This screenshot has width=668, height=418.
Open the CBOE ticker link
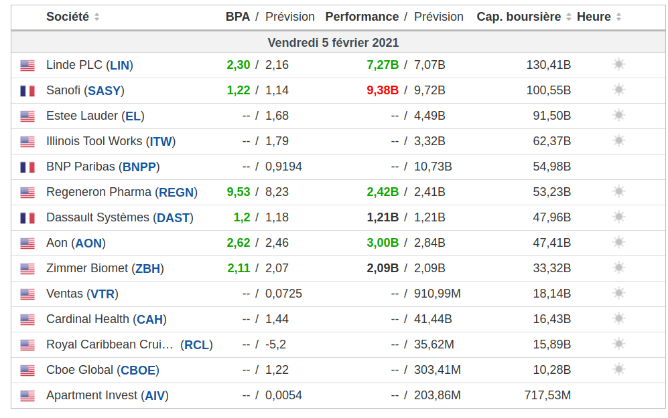coord(138,370)
